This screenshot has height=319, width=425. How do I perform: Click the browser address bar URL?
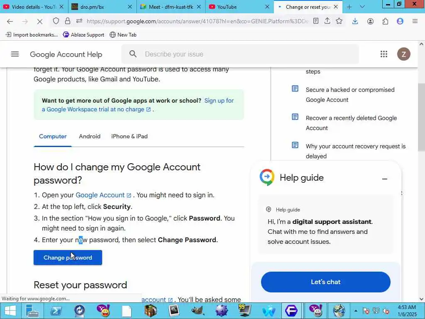coord(197,21)
